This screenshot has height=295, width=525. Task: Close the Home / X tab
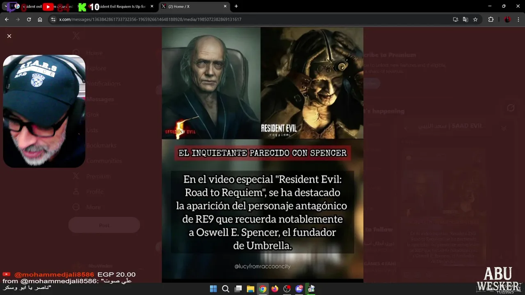click(225, 7)
